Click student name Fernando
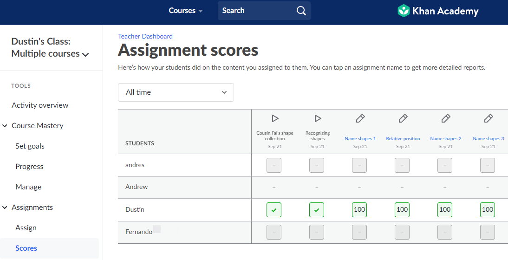This screenshot has width=508, height=260. pos(139,232)
